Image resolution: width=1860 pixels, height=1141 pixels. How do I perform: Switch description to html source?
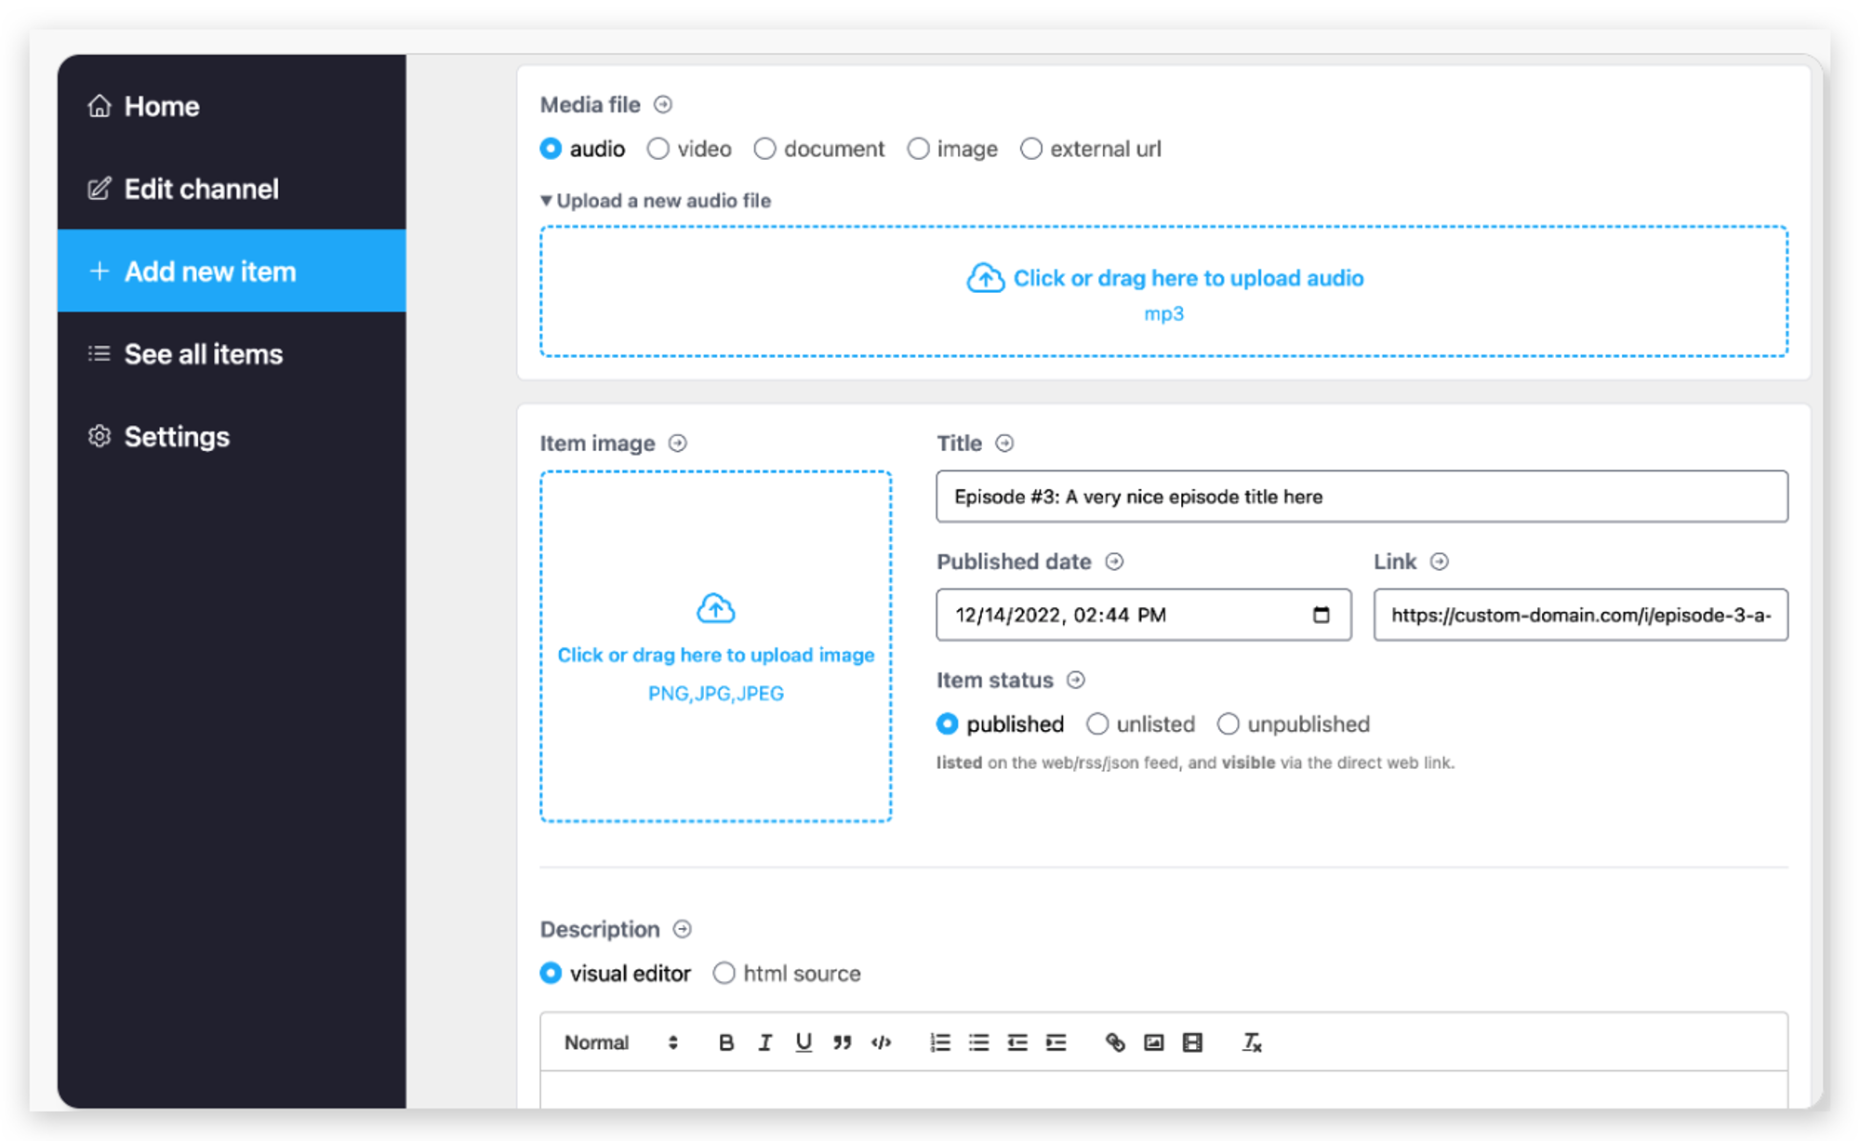pos(724,973)
